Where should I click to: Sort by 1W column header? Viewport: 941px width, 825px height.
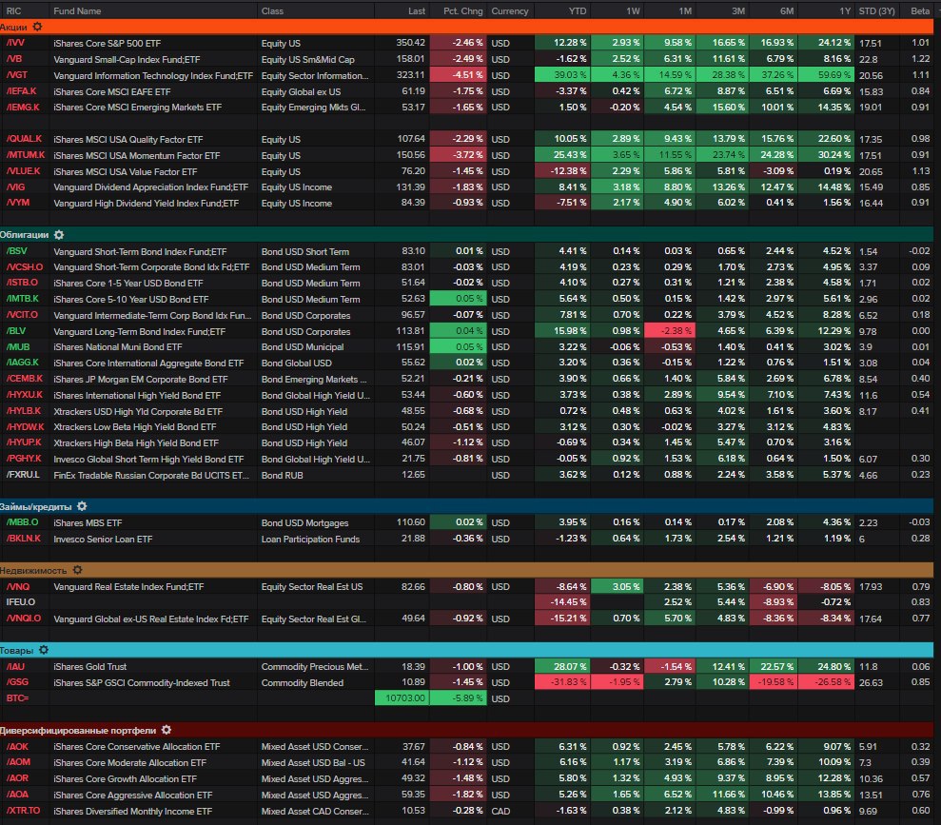(633, 10)
